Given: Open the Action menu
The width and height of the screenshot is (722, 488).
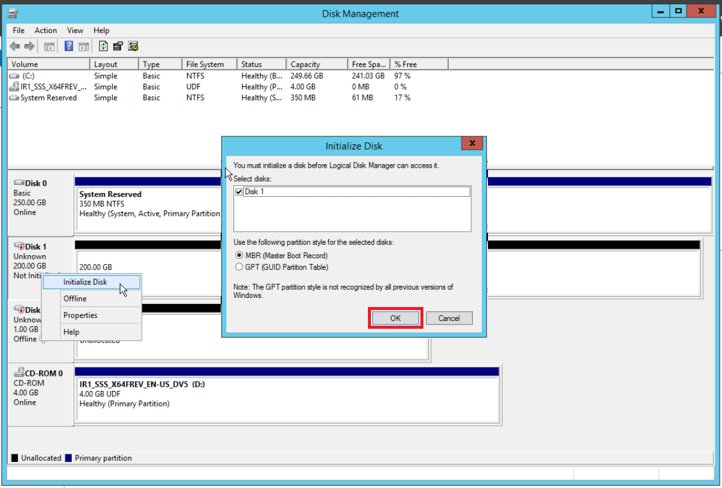Looking at the screenshot, I should click(x=45, y=30).
